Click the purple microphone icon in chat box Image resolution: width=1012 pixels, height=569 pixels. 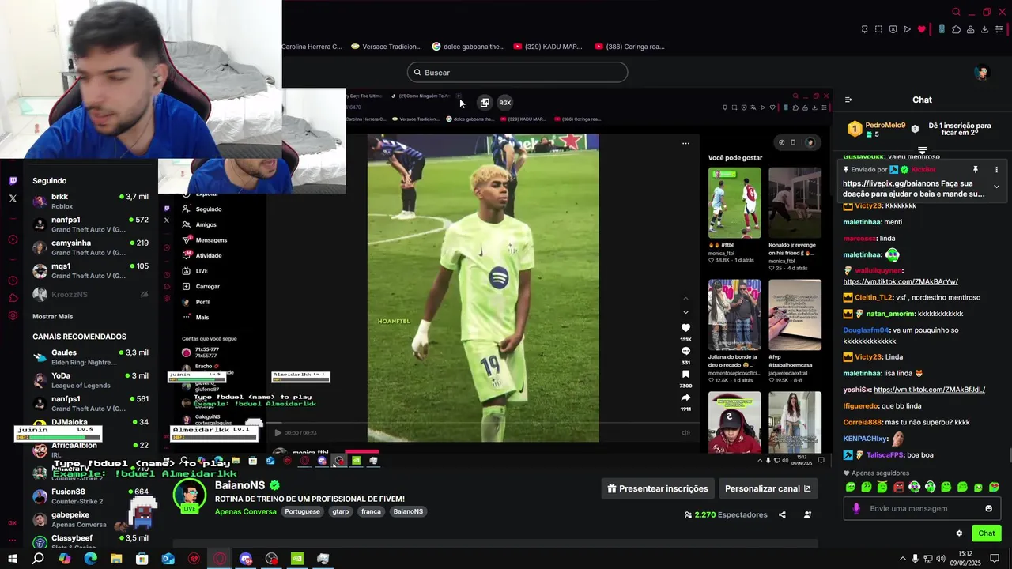click(856, 508)
